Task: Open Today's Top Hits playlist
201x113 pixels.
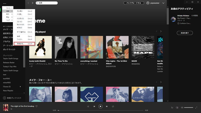Action: click(10, 67)
